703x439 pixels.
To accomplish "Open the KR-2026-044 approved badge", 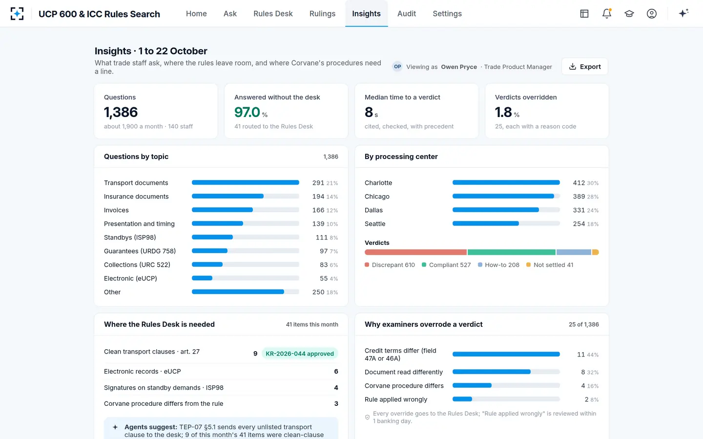I will point(300,354).
